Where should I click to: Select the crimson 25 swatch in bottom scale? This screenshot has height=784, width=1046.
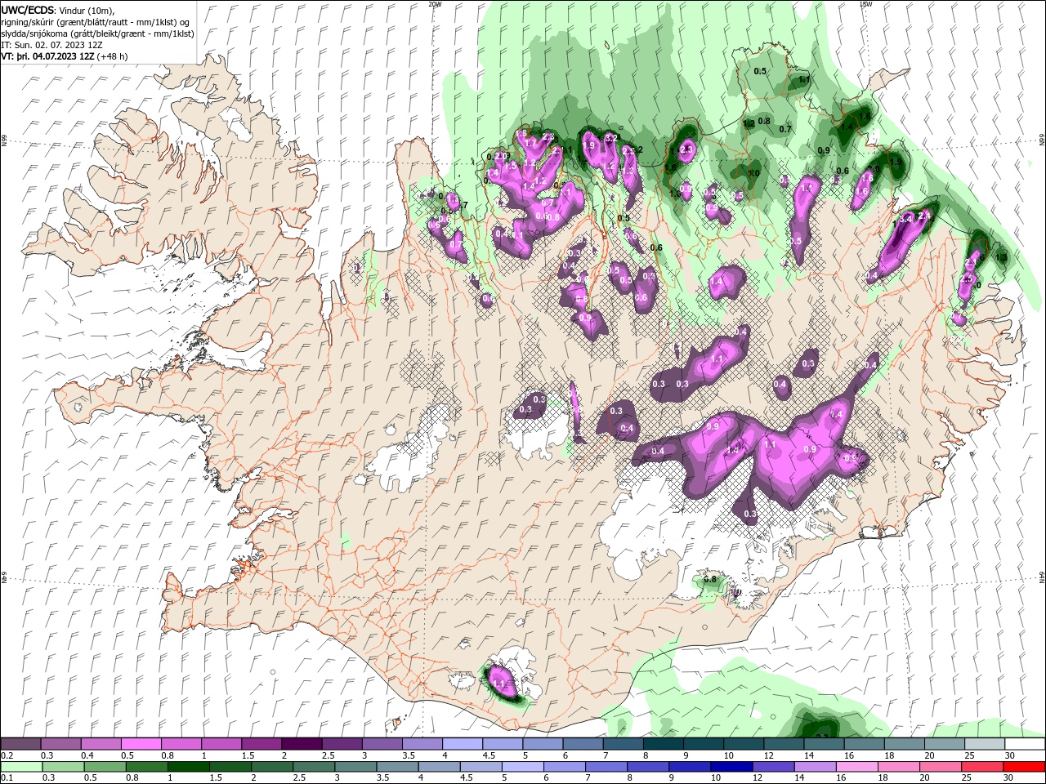tap(981, 767)
